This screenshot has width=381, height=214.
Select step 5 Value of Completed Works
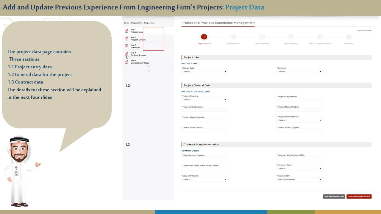(x=320, y=37)
